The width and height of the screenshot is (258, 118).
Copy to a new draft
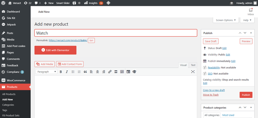(214, 90)
